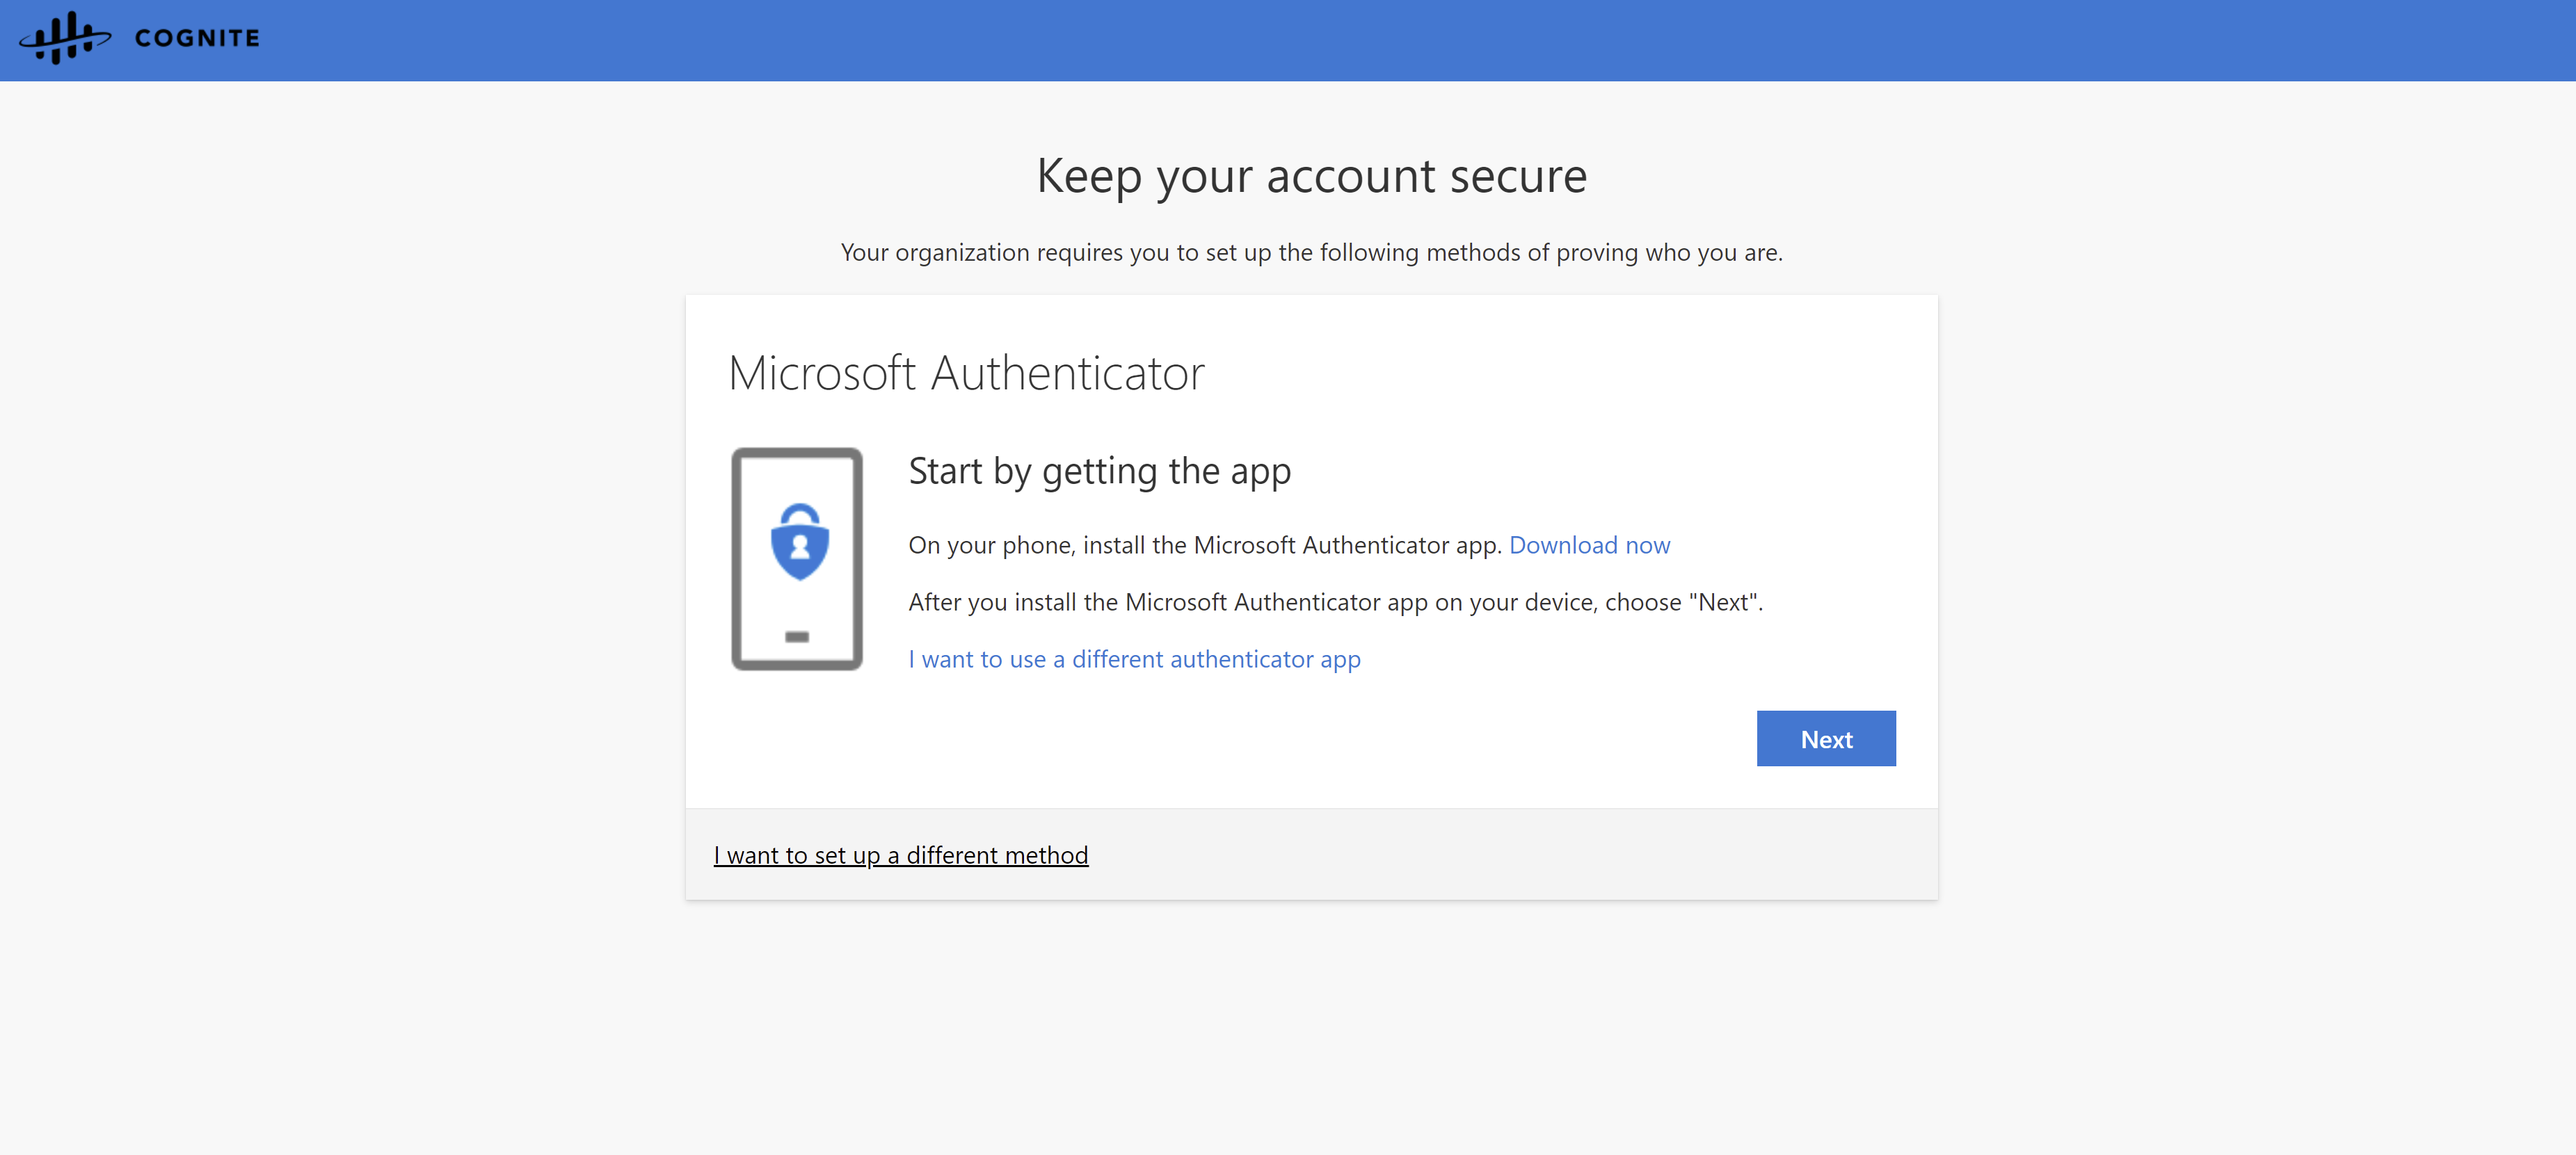Screen dimensions: 2576x1155
Task: Select 'I want to set up a different method'
Action: click(x=900, y=855)
